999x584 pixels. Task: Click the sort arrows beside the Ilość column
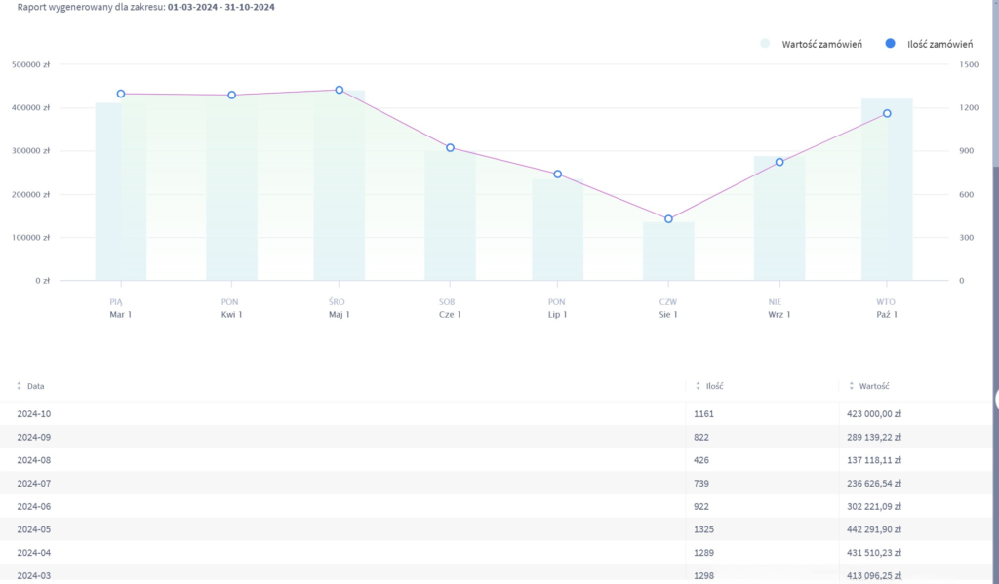(697, 386)
